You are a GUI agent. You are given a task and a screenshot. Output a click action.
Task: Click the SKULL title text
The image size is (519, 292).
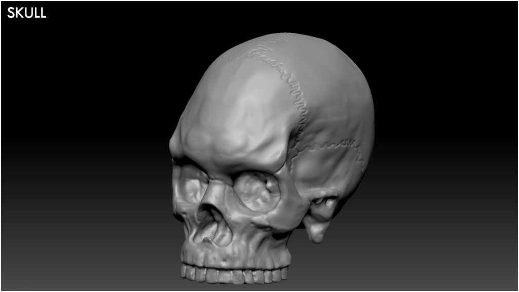point(26,14)
